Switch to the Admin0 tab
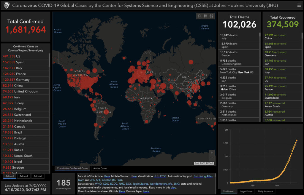Viewport: 304px width, 195px height. pyautogui.click(x=10, y=176)
